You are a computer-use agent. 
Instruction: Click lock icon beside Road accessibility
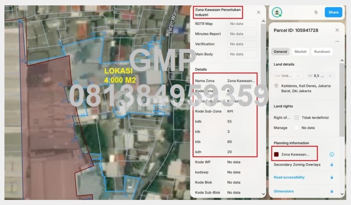[332, 177]
